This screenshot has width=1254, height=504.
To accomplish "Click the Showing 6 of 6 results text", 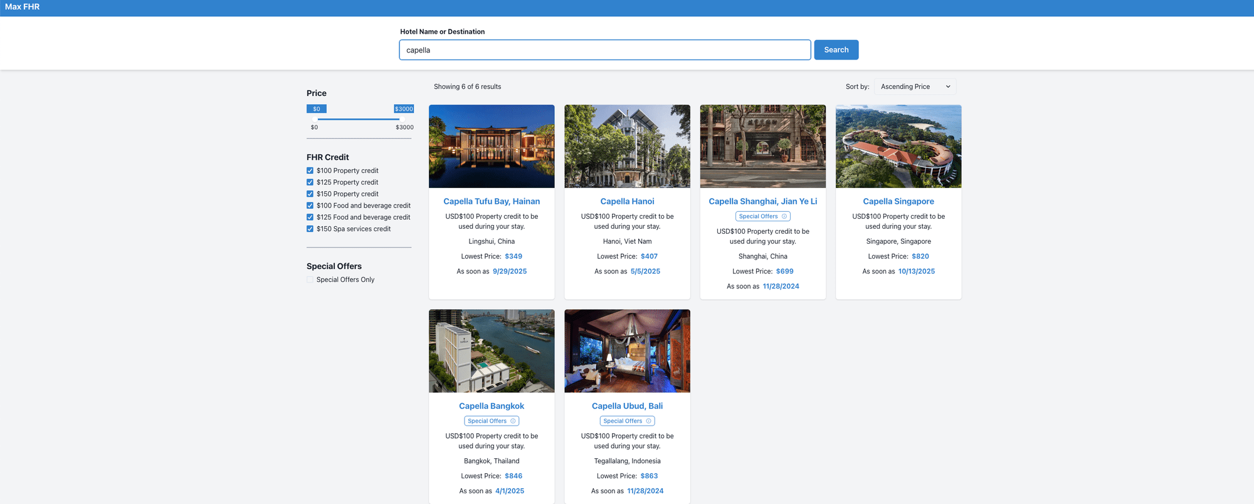I will pyautogui.click(x=468, y=87).
